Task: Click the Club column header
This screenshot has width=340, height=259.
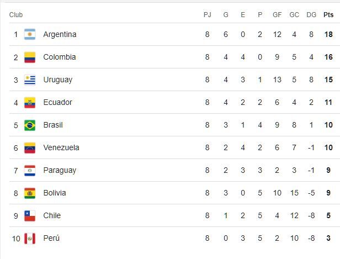Action: (16, 15)
